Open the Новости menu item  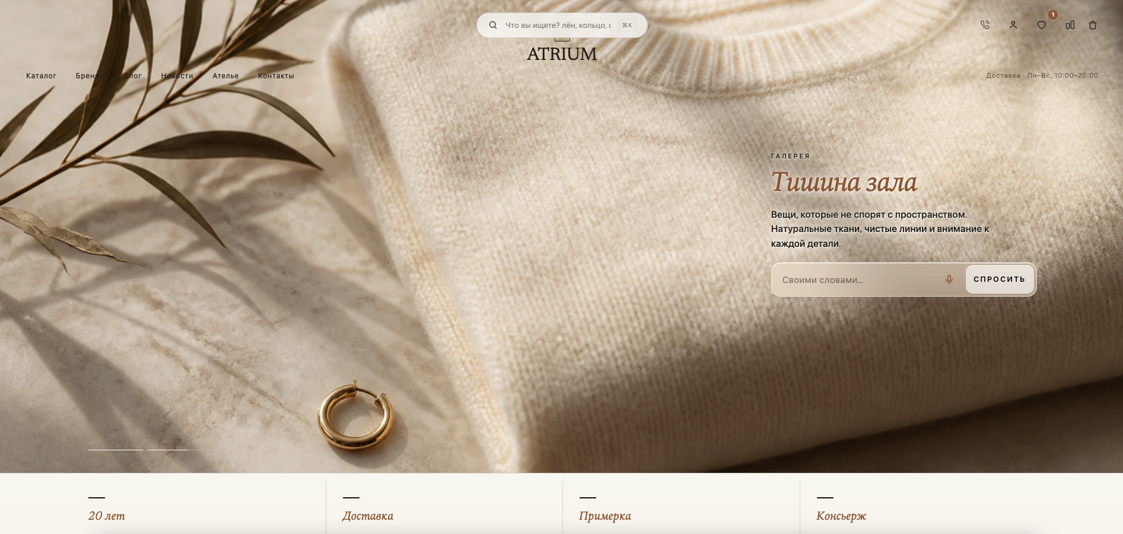coord(177,76)
